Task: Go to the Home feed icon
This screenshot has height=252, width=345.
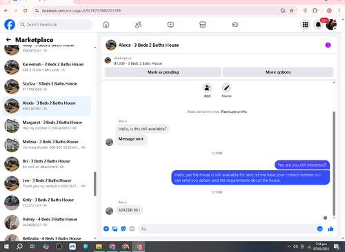Action: [x=106, y=25]
